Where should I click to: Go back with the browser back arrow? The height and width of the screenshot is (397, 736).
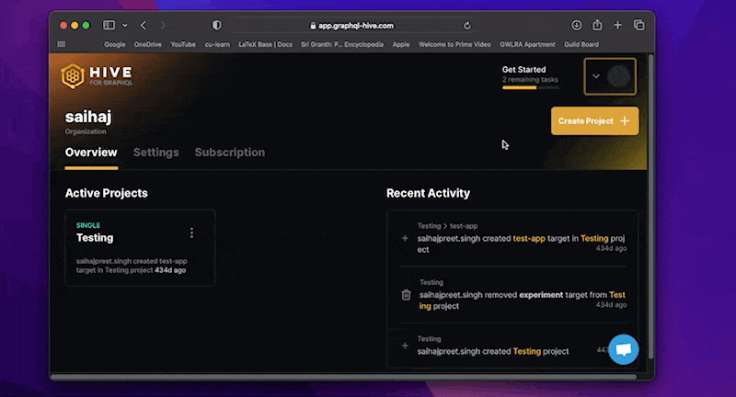144,26
